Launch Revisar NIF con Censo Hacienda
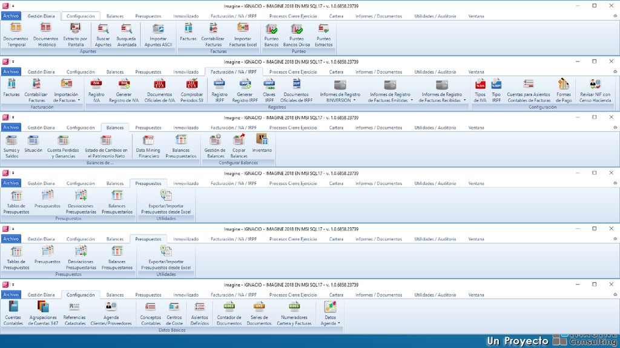 595,91
